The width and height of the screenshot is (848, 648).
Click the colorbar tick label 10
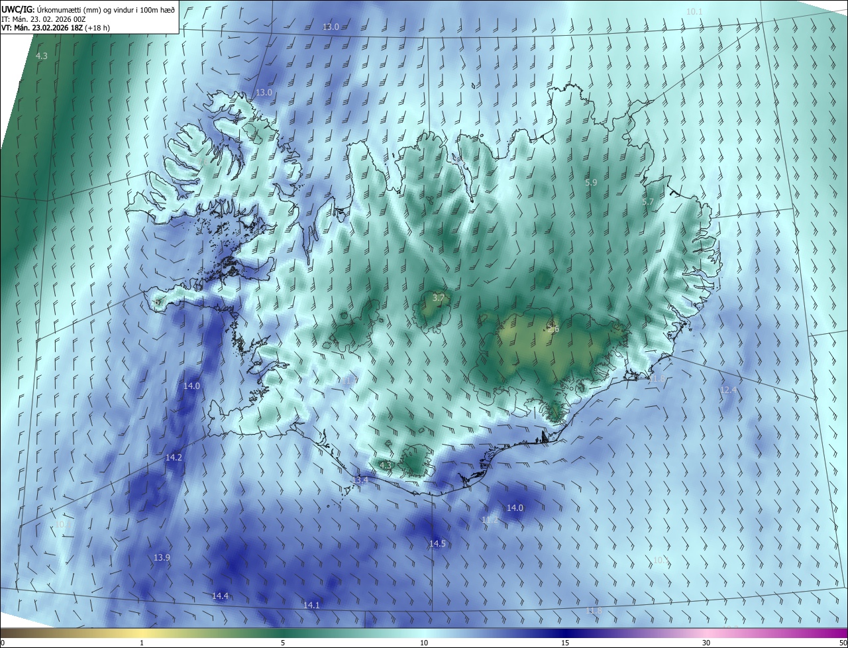tap(424, 643)
